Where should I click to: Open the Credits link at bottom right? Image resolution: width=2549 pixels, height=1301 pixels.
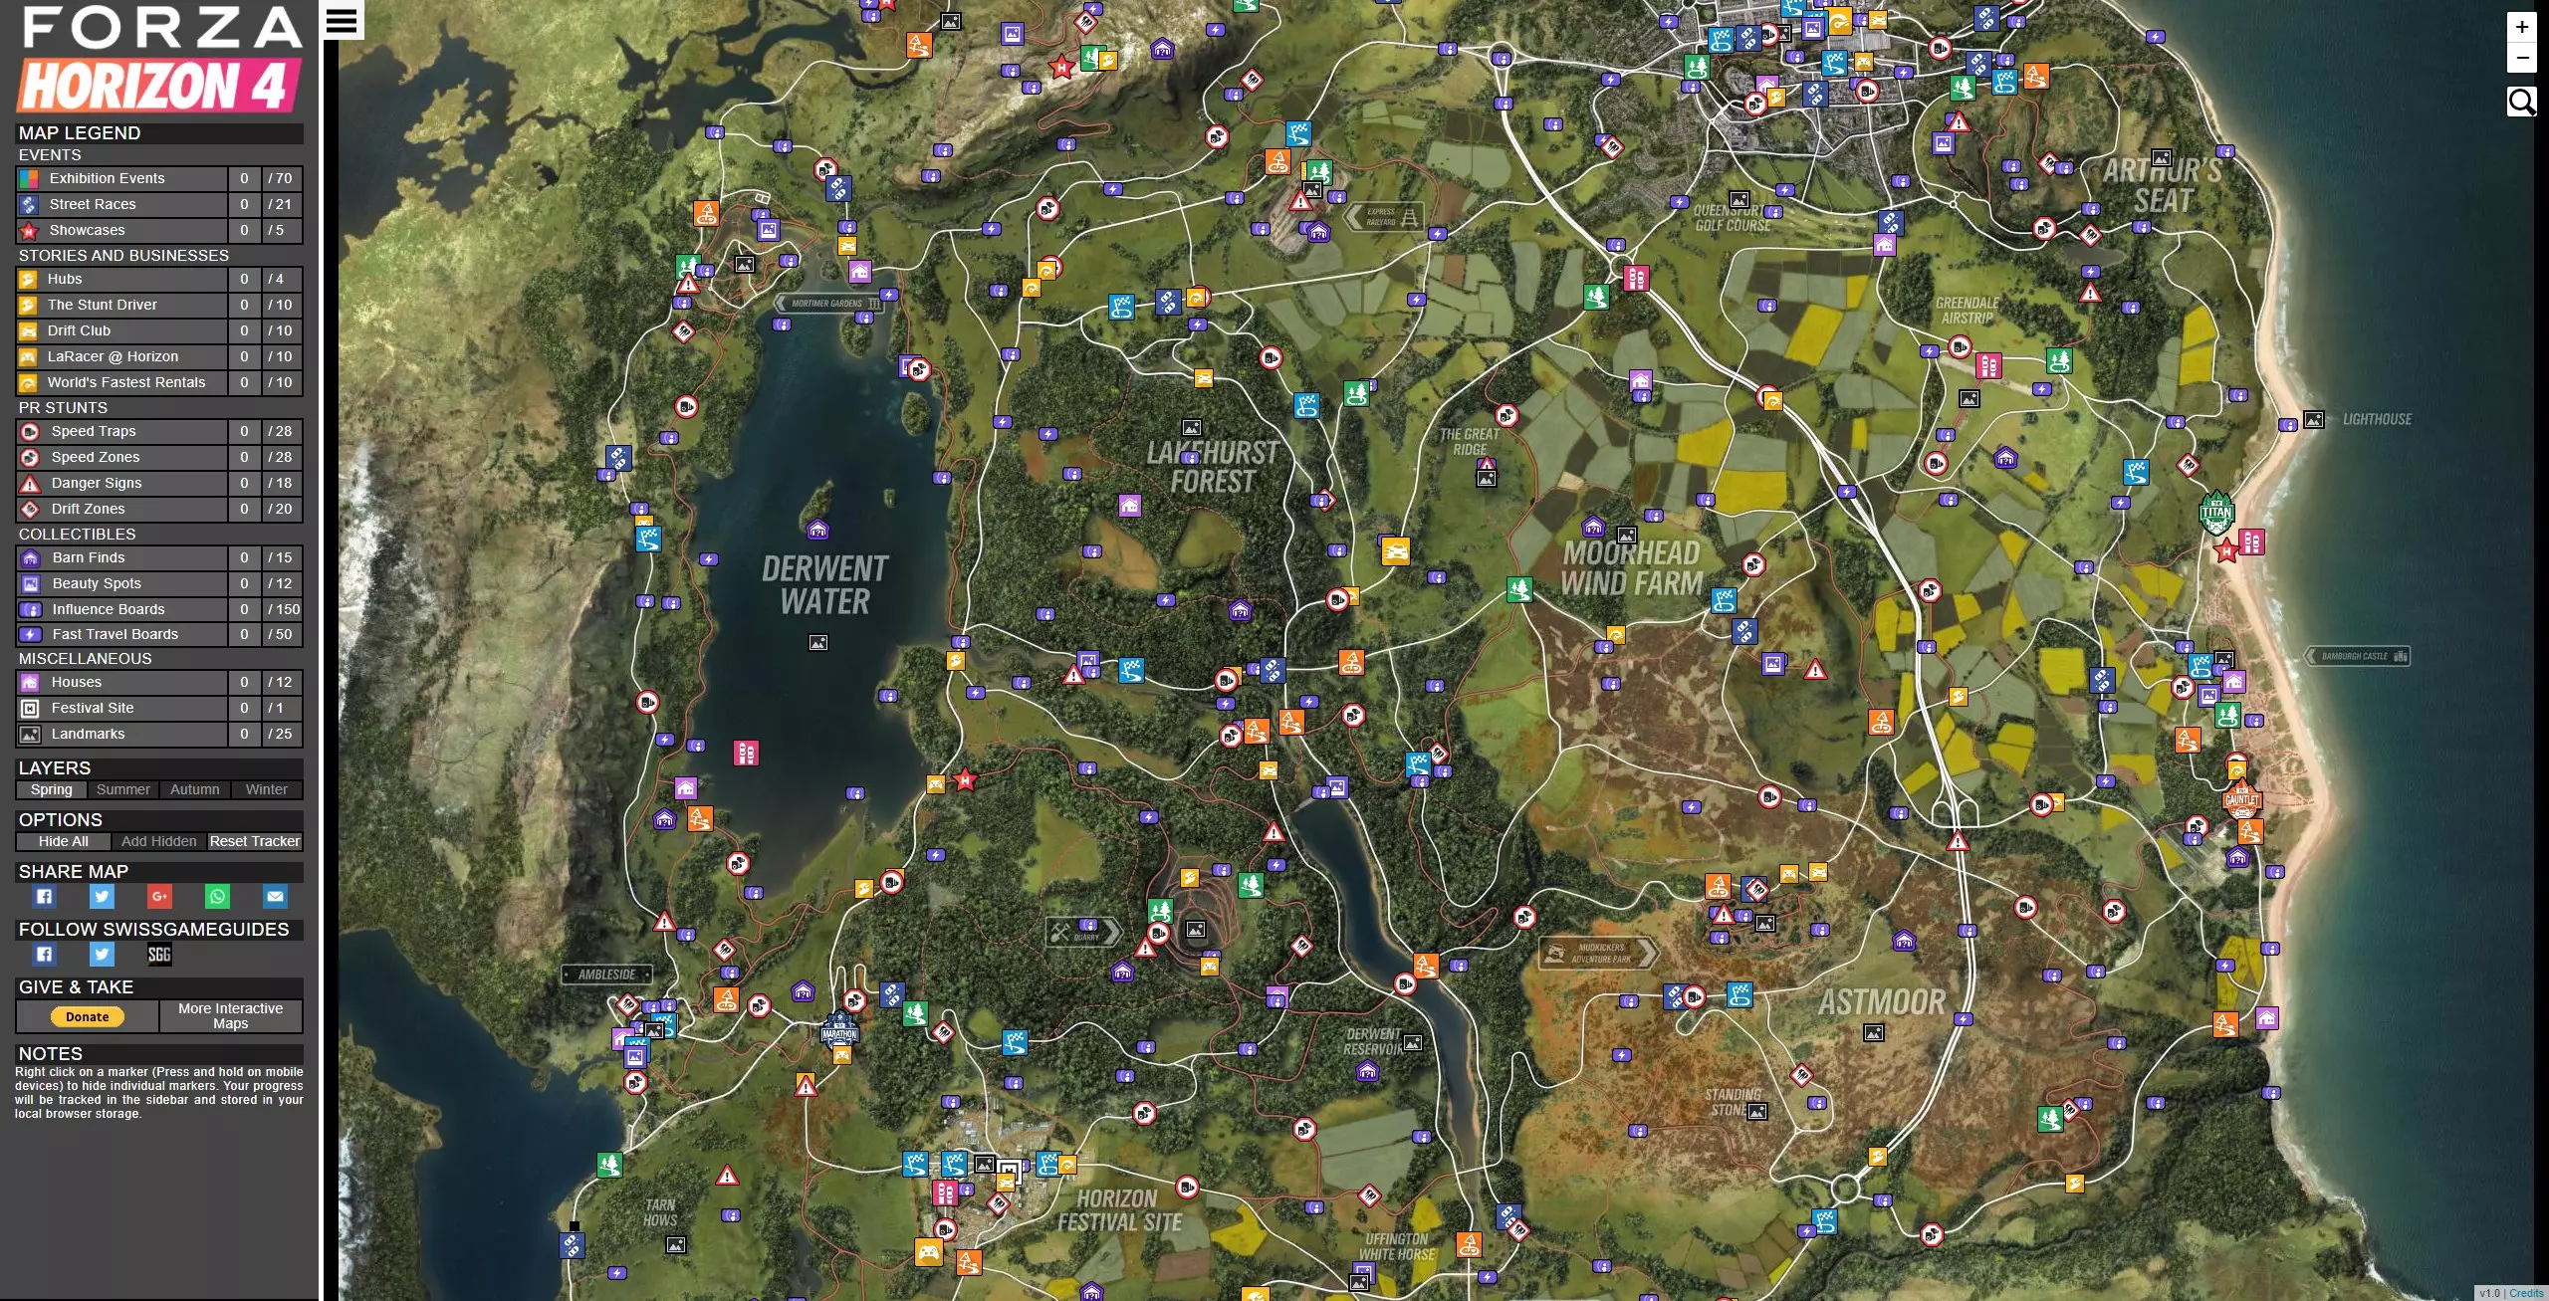tap(2525, 1293)
